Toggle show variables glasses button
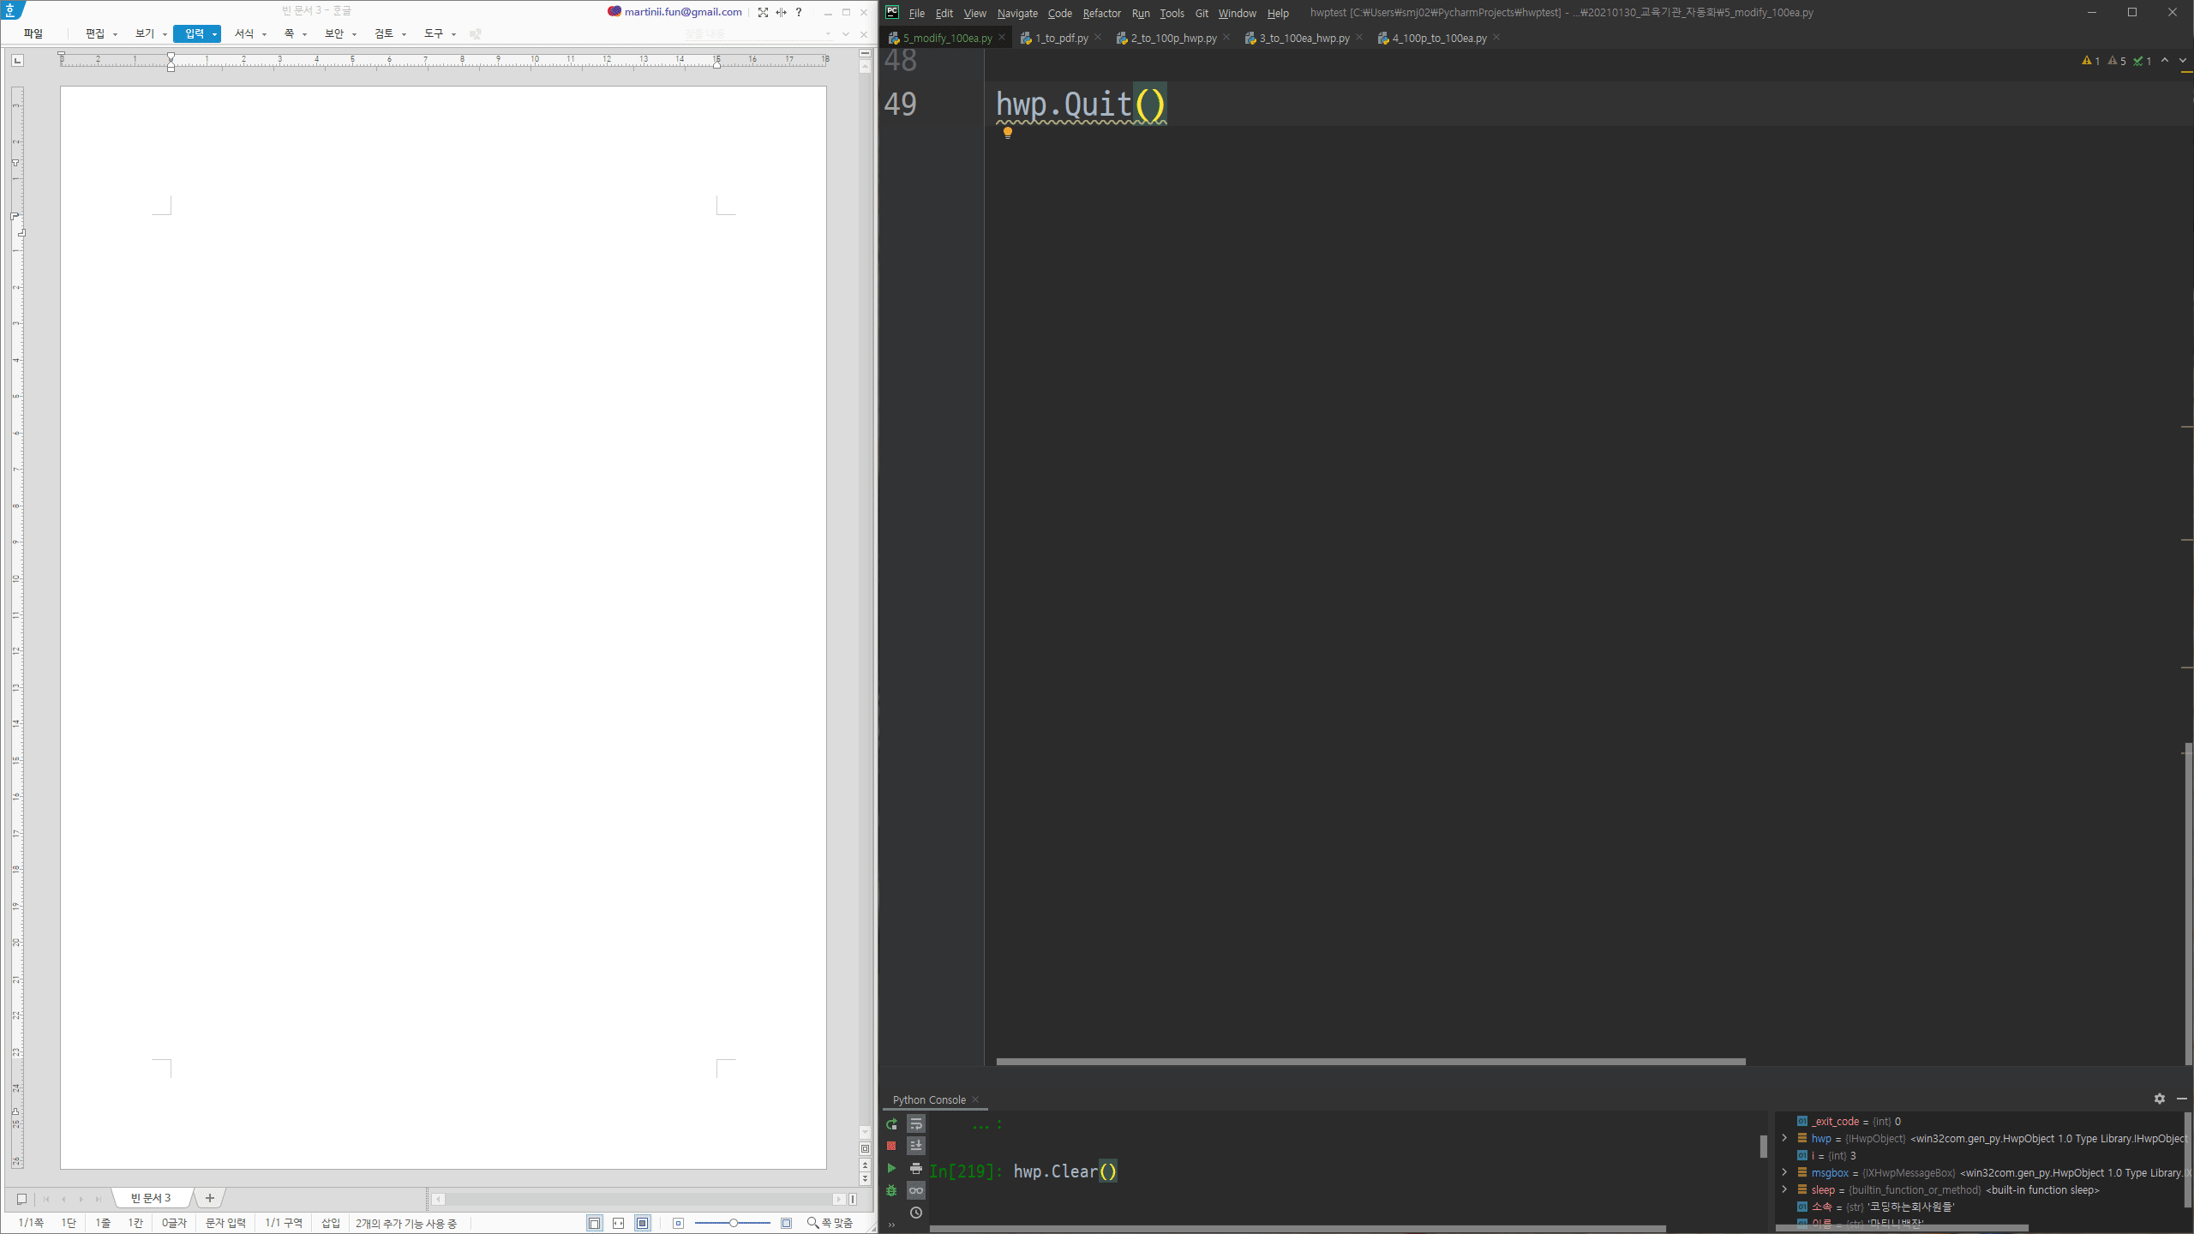2194x1234 pixels. point(915,1190)
